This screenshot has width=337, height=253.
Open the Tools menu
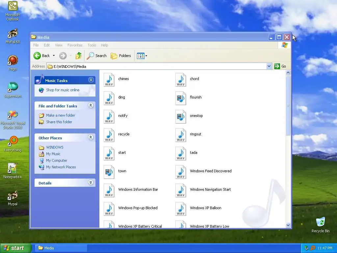pos(92,45)
